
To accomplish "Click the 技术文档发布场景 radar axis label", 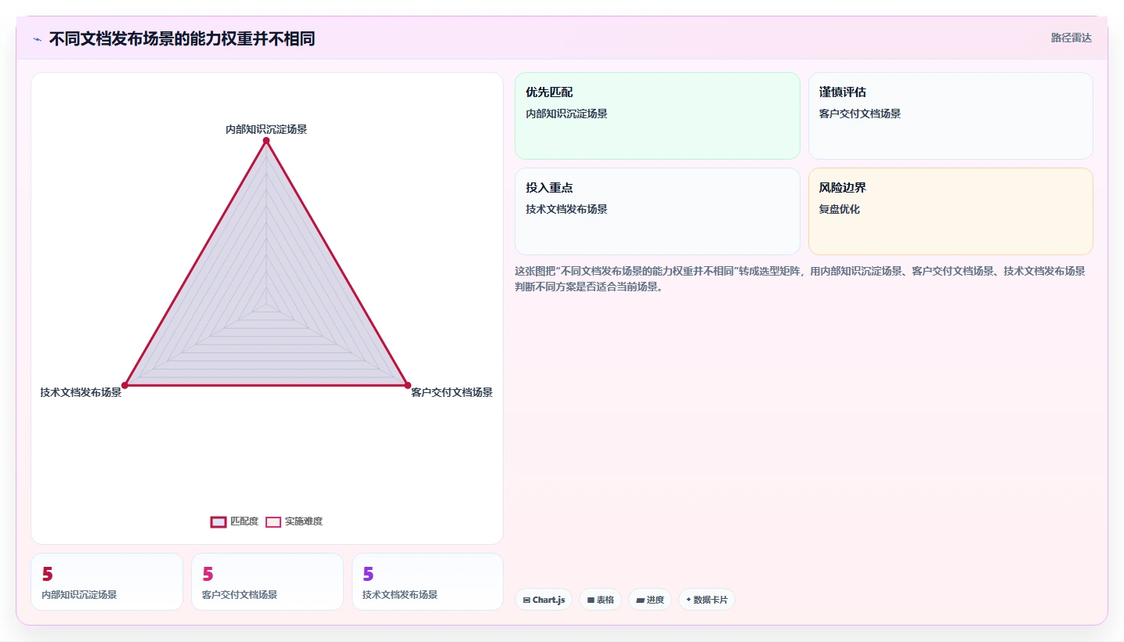I will [x=81, y=392].
